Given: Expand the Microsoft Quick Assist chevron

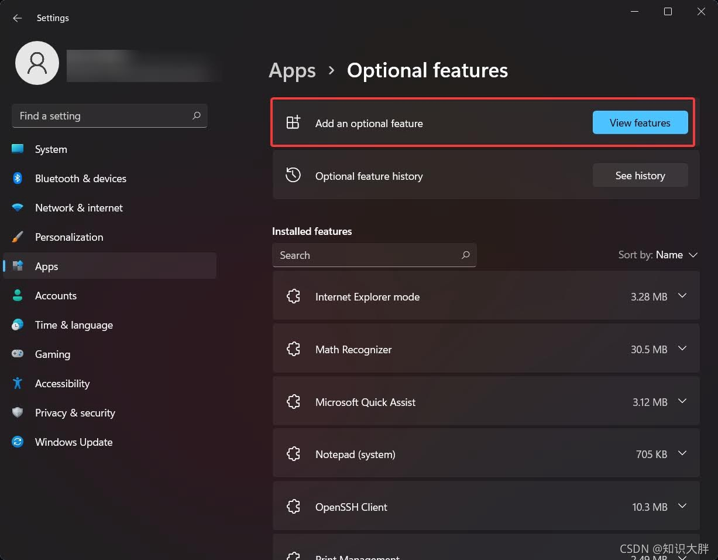Looking at the screenshot, I should (x=682, y=401).
